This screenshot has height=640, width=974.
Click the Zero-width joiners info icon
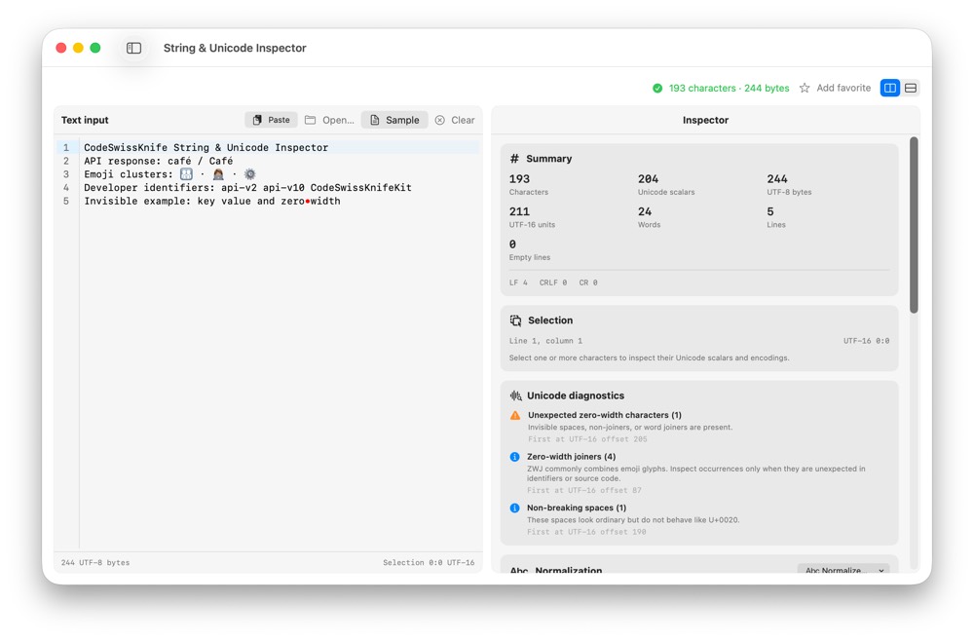pyautogui.click(x=514, y=457)
